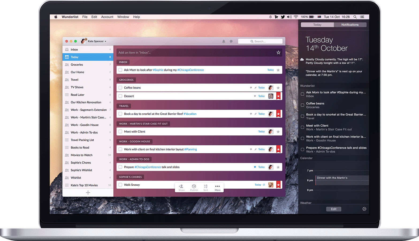
Task: Click the Apple logo menu
Action: [56, 17]
